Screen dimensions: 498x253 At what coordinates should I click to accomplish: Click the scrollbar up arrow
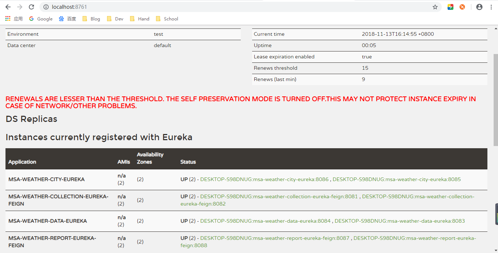(495, 28)
